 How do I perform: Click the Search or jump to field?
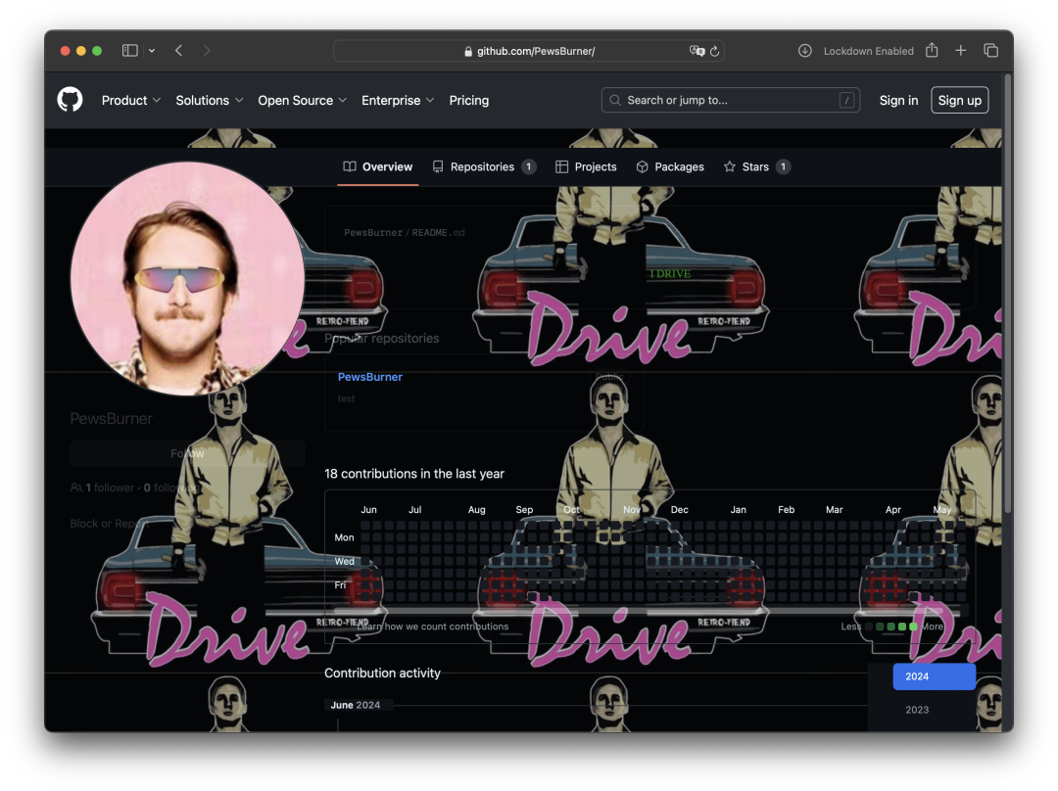click(x=730, y=100)
